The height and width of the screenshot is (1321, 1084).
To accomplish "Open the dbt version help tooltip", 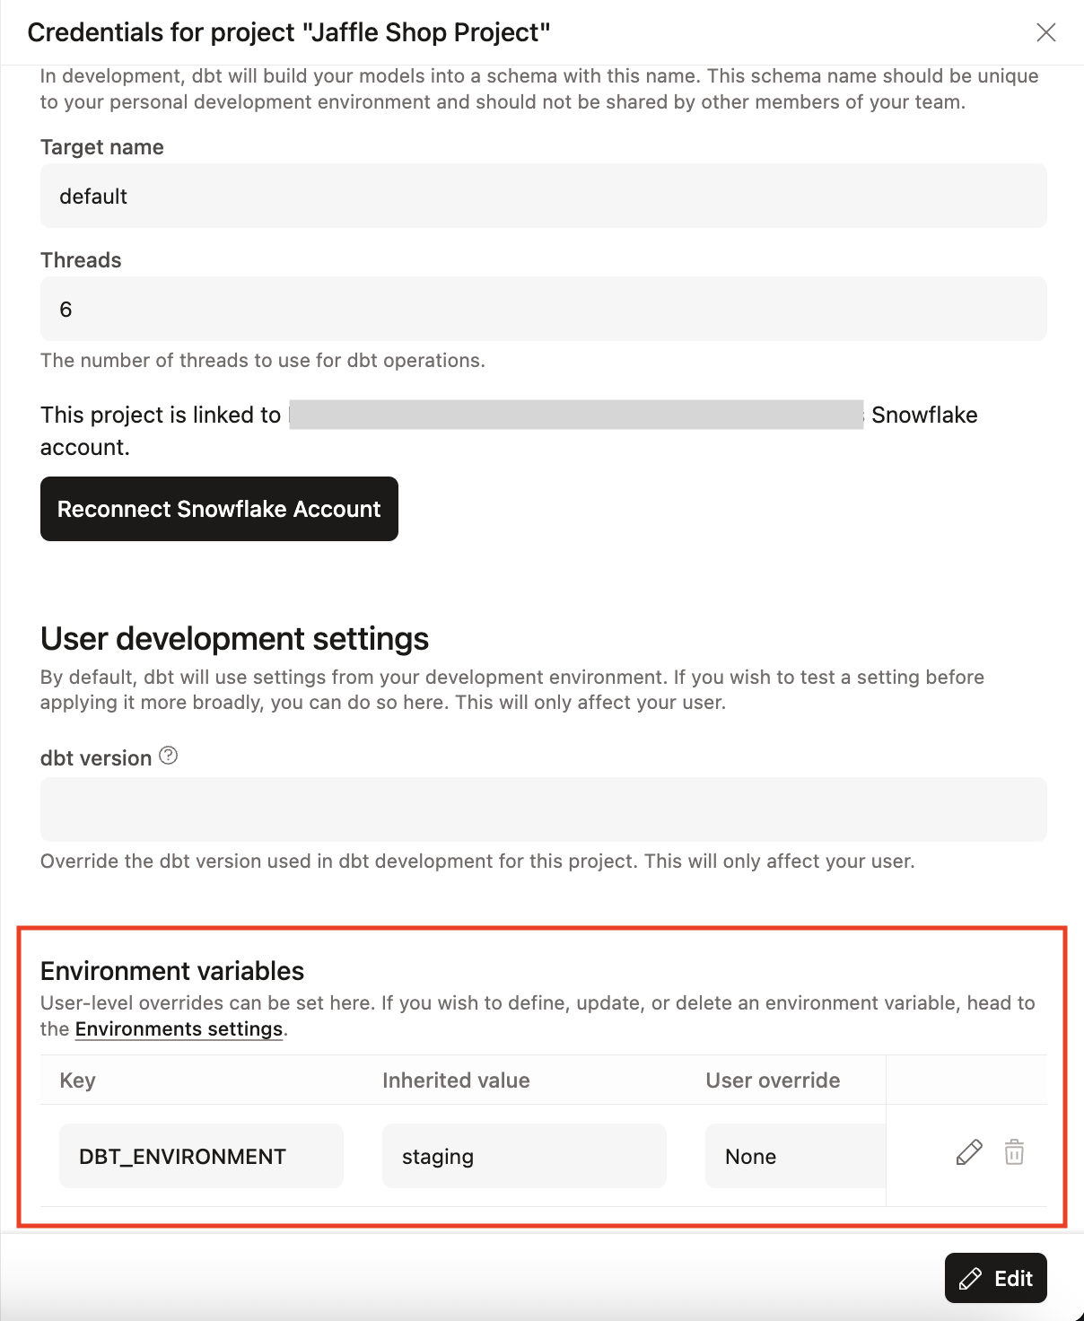I will pos(169,757).
